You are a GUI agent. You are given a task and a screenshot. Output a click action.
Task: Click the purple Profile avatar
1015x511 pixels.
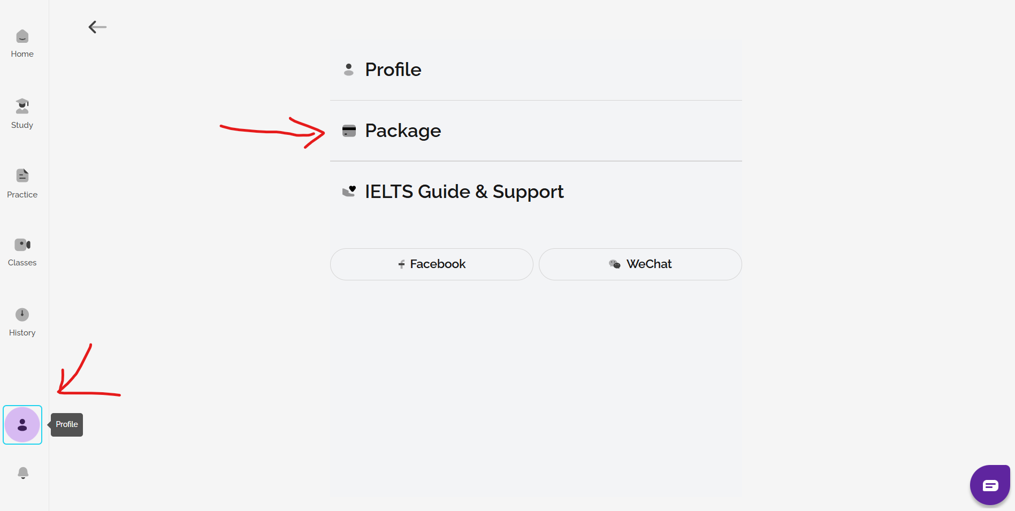pos(22,425)
